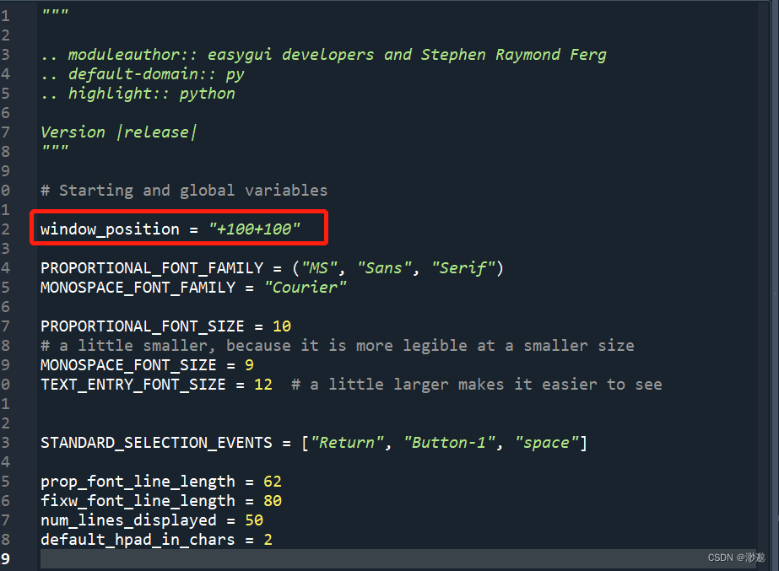Click the gutter line number beside window_position

[5, 229]
